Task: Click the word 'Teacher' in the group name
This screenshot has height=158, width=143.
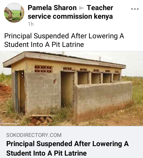Action: coord(100,8)
